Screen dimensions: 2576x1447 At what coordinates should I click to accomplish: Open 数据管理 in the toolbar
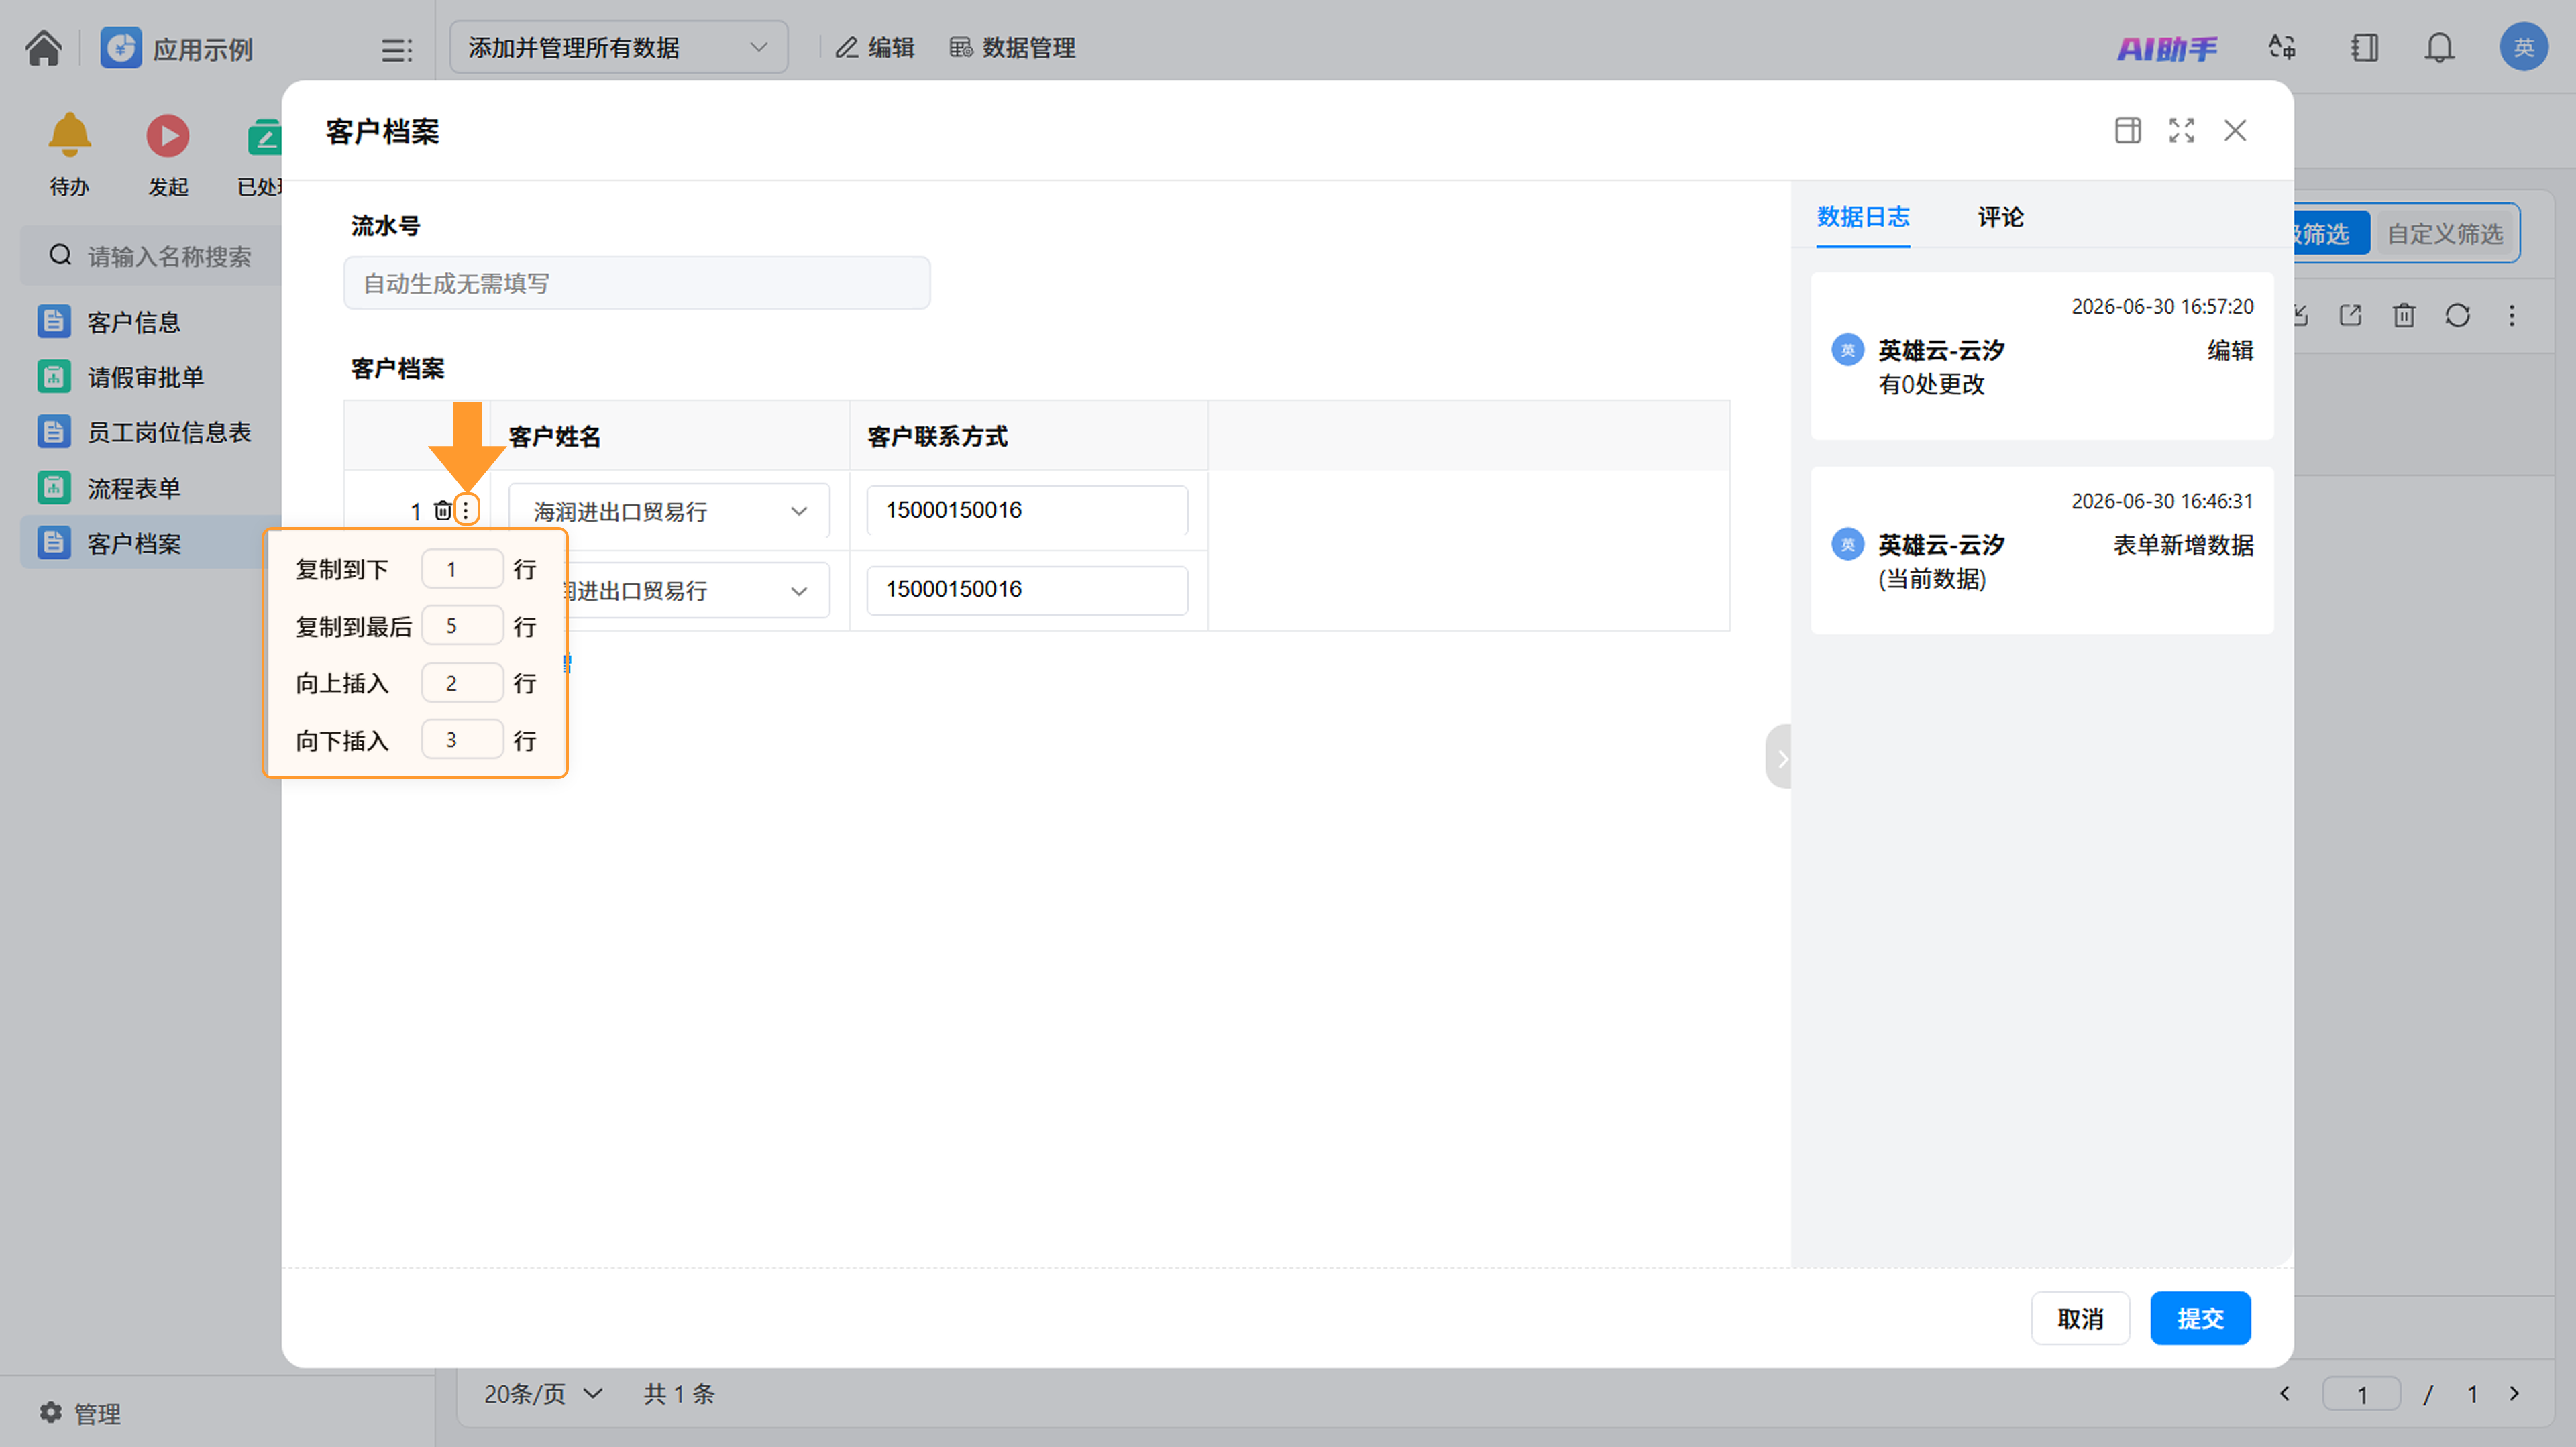point(1012,47)
